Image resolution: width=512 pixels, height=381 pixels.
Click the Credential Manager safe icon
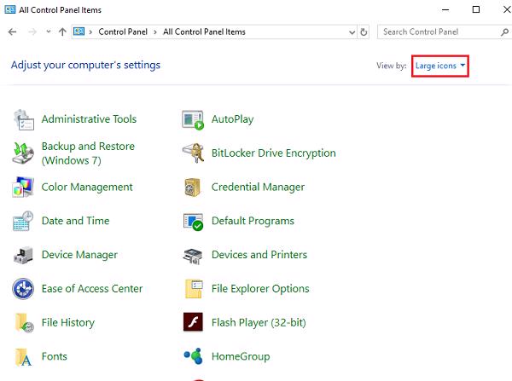[193, 187]
